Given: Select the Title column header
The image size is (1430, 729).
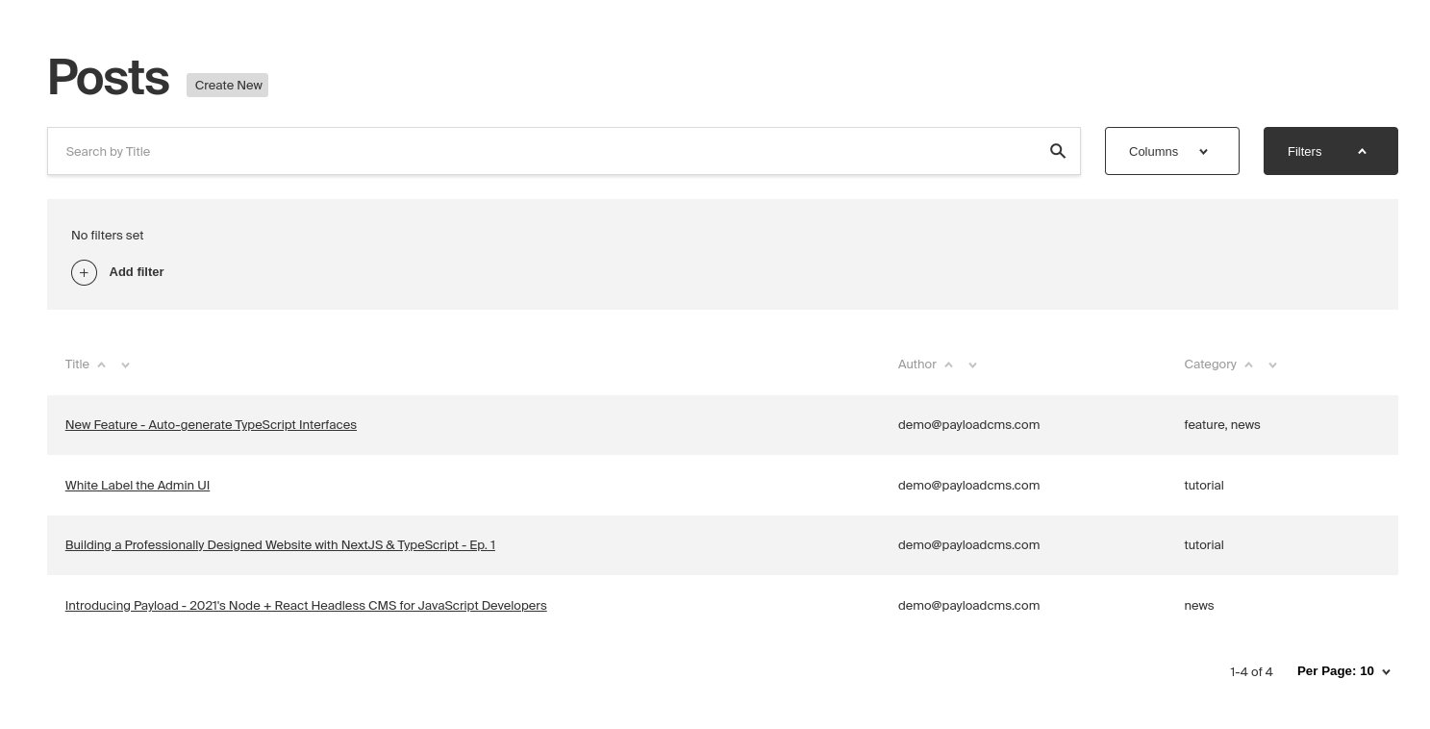Looking at the screenshot, I should tap(77, 364).
